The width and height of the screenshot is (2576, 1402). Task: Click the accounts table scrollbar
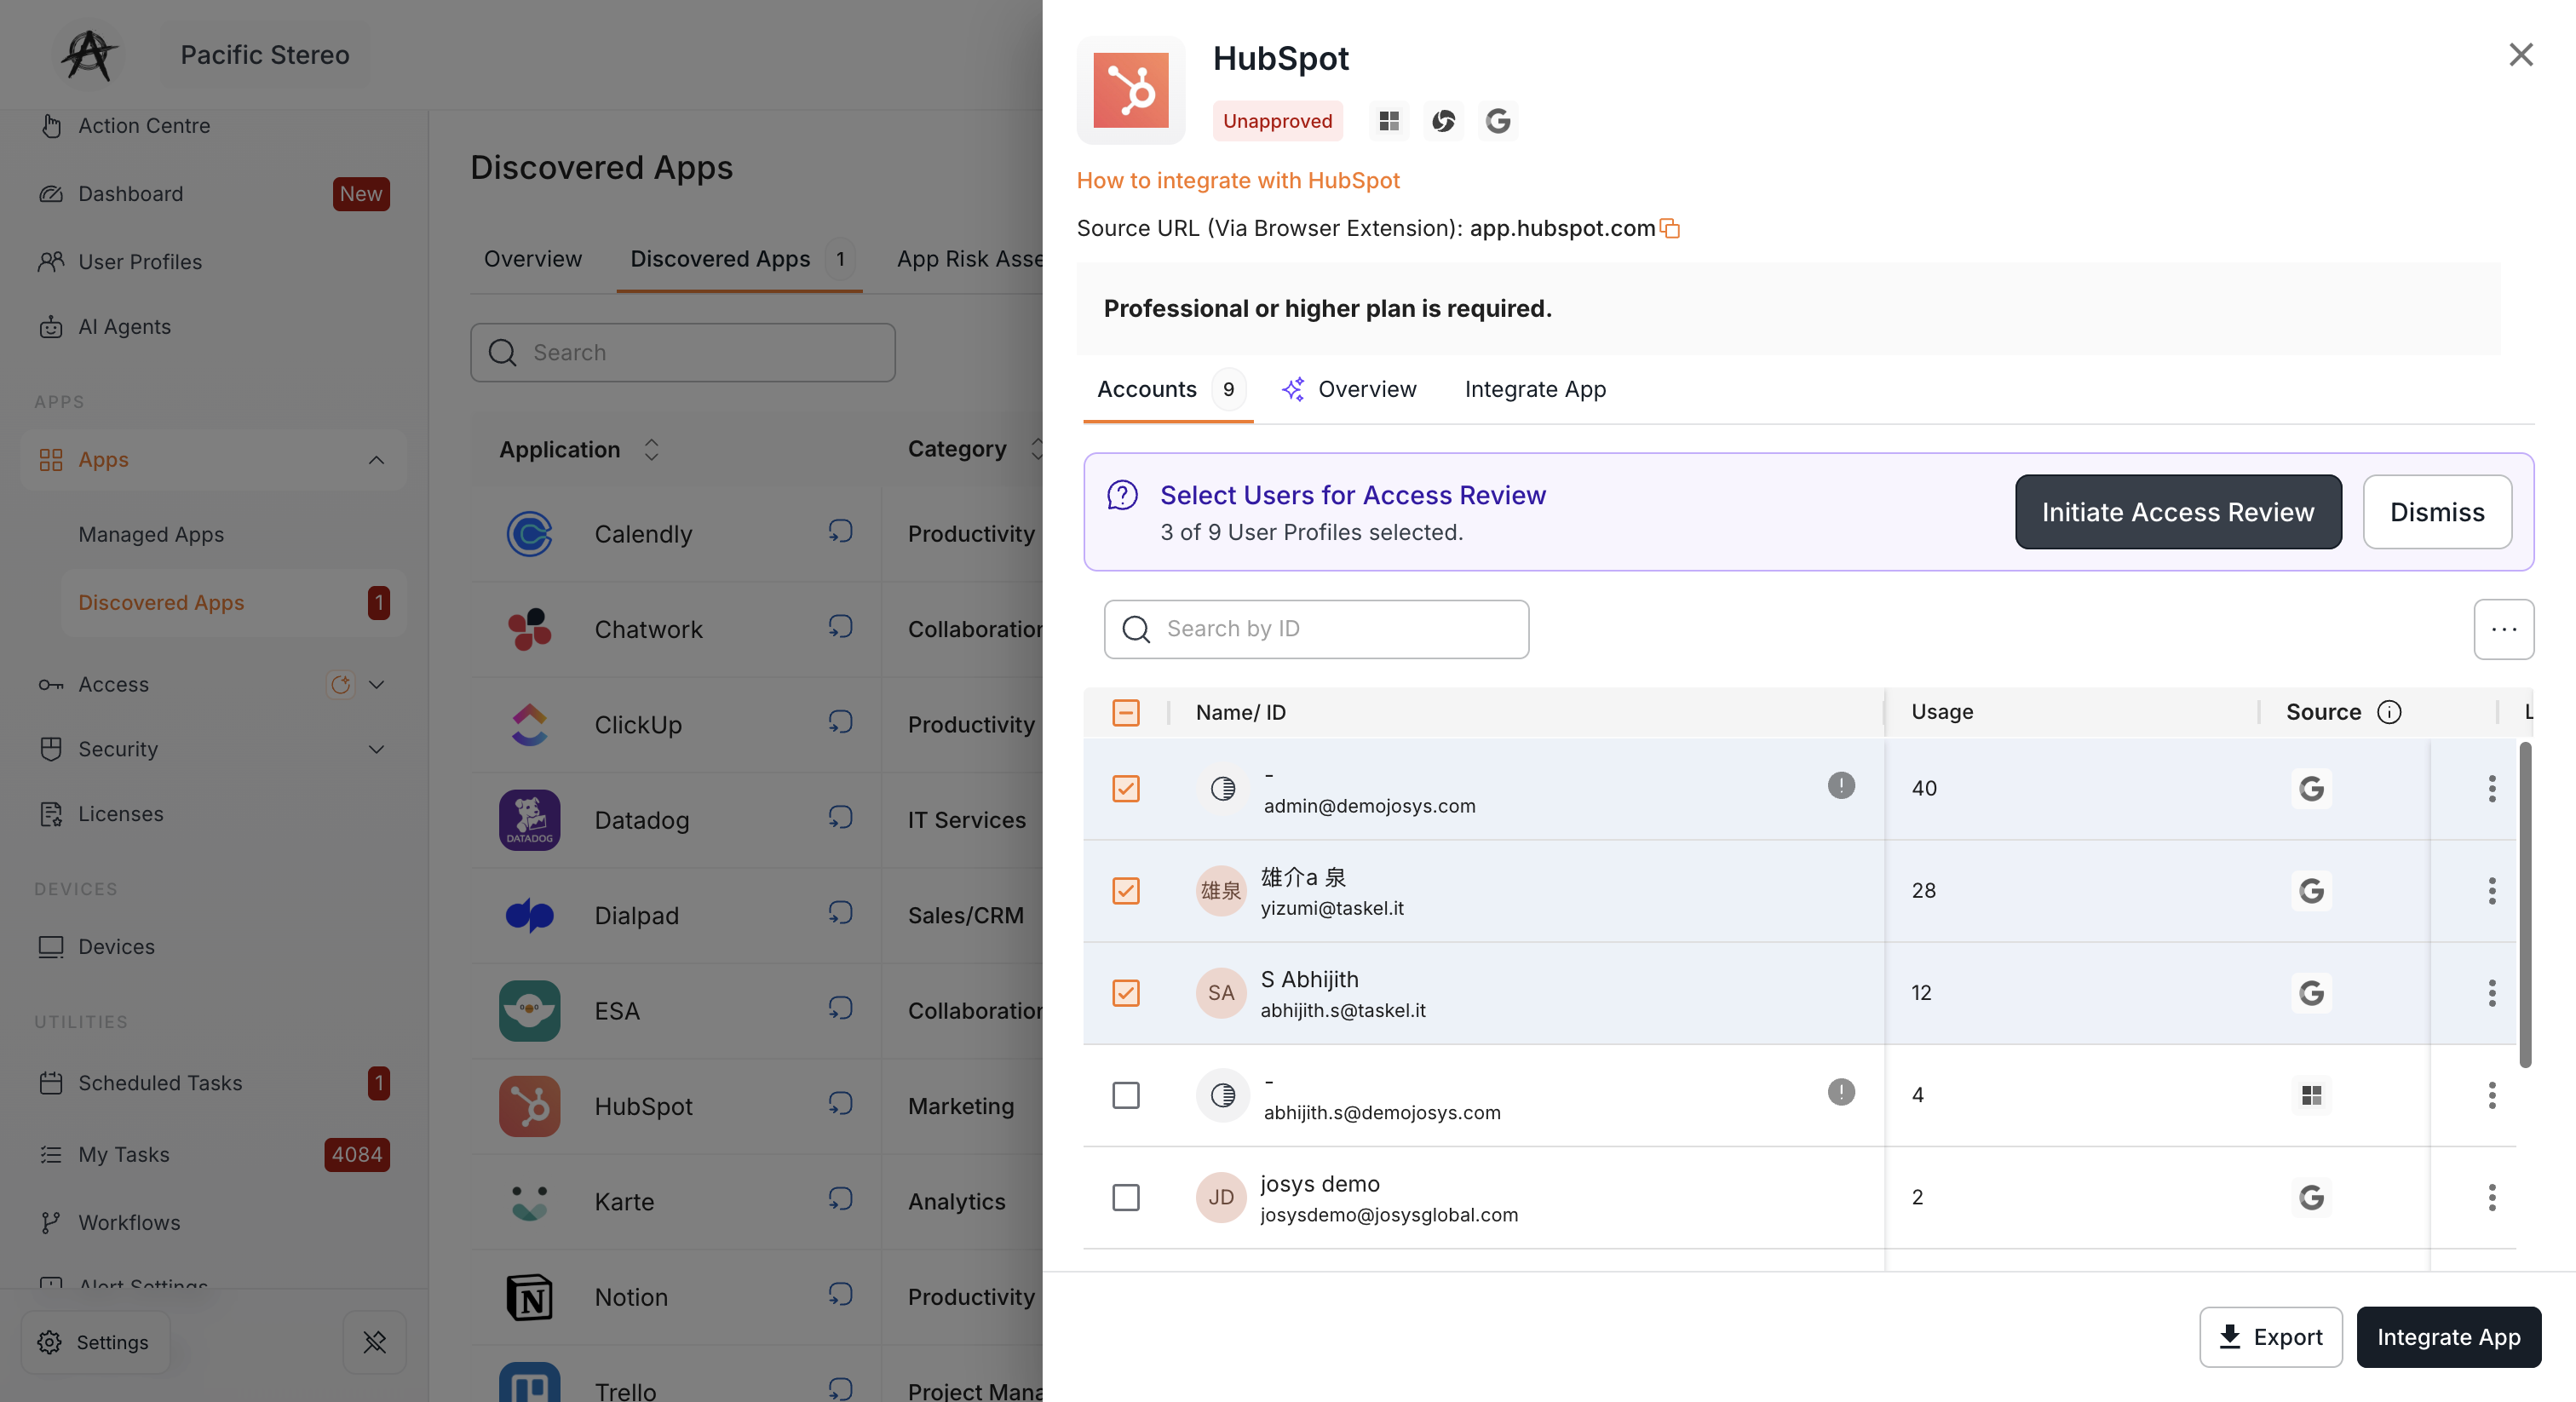click(x=2525, y=905)
